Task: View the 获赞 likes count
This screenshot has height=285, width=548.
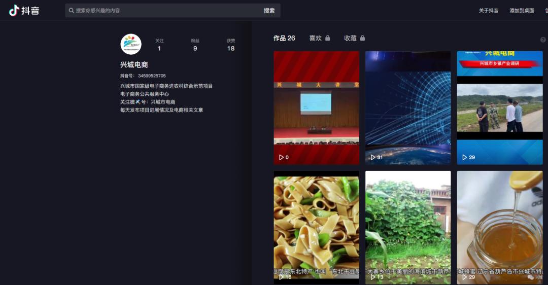Action: (x=231, y=45)
